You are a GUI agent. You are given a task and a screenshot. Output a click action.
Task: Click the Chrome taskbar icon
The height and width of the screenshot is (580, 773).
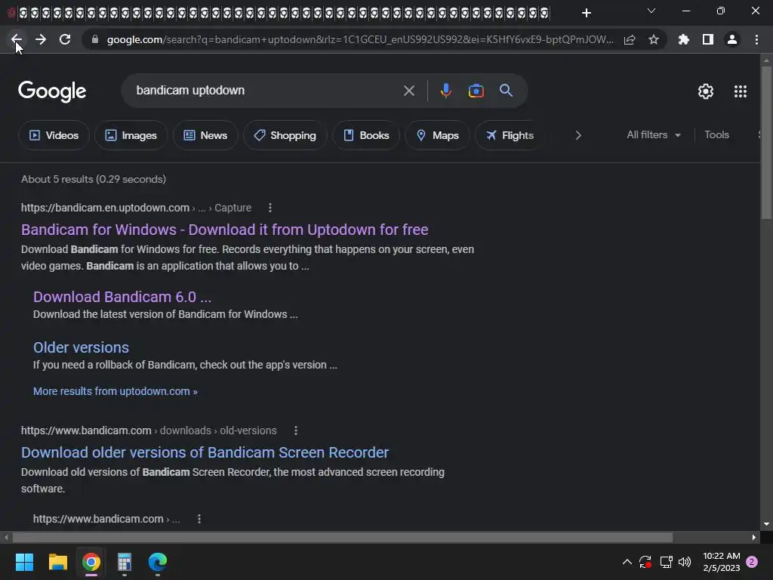[x=91, y=562]
